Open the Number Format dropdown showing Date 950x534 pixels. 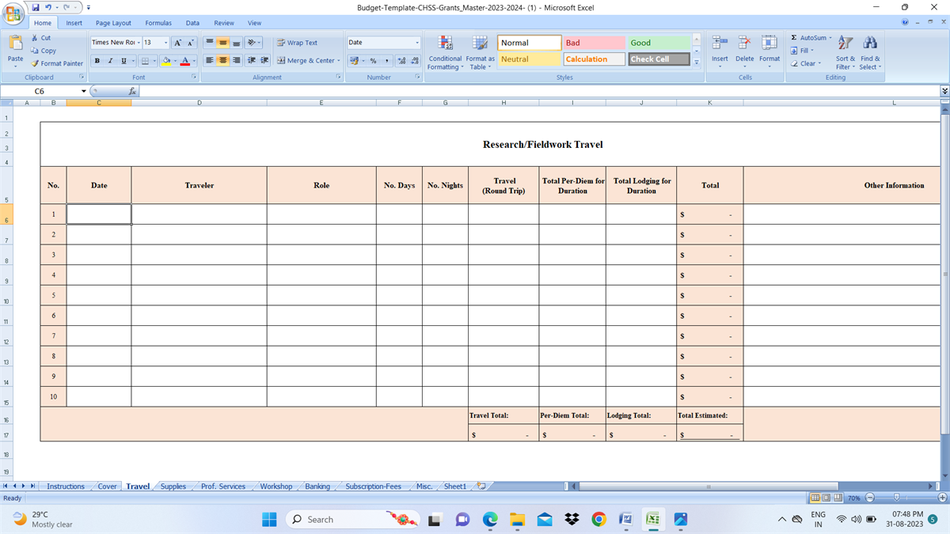tap(383, 41)
